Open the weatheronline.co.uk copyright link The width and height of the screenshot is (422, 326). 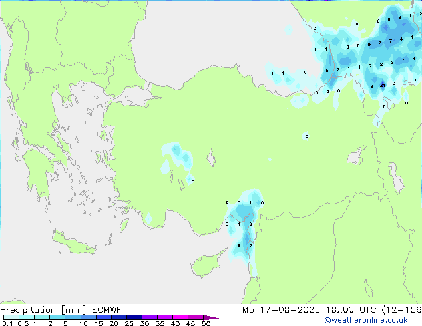pyautogui.click(x=366, y=320)
